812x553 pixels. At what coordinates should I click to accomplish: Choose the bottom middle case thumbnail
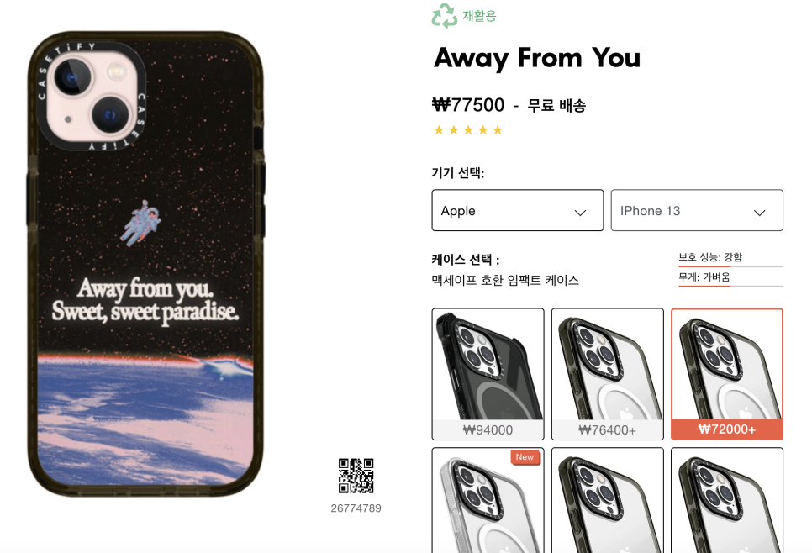[x=608, y=500]
